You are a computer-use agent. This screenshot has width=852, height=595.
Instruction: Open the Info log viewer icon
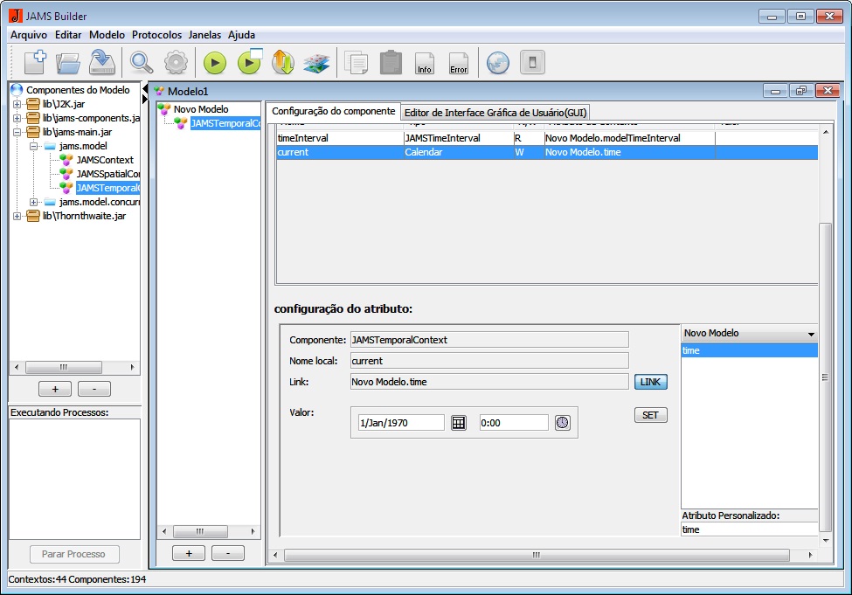point(425,63)
